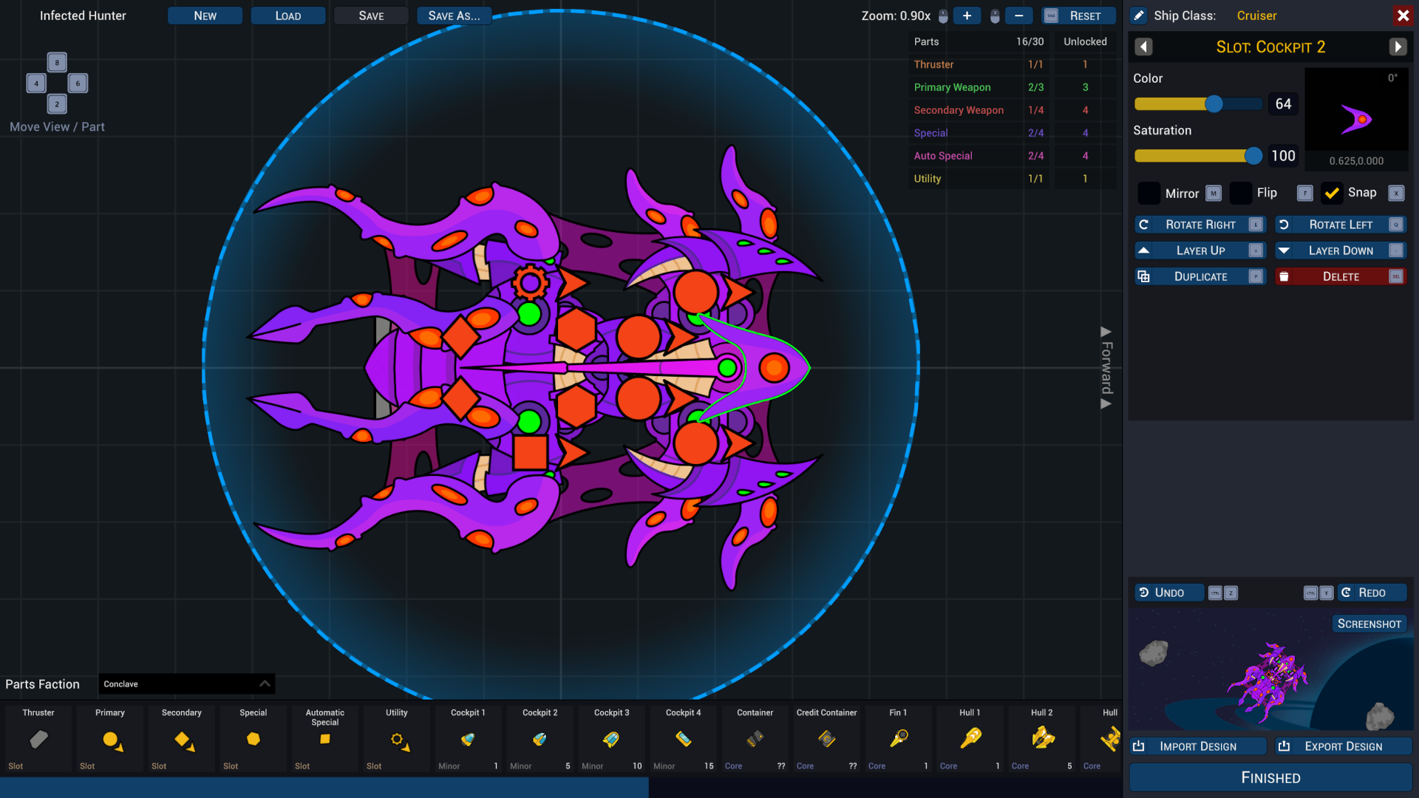Image resolution: width=1419 pixels, height=798 pixels.
Task: Disable the Snap checkbox
Action: pos(1332,194)
